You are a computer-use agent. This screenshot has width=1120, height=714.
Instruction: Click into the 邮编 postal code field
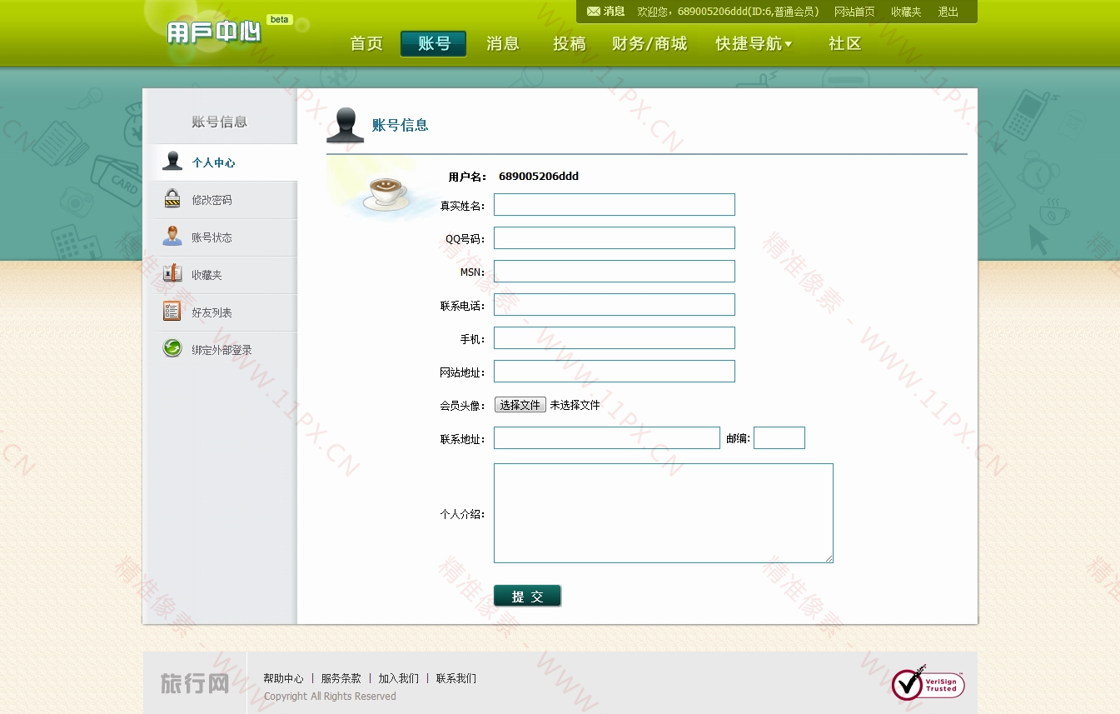[779, 438]
